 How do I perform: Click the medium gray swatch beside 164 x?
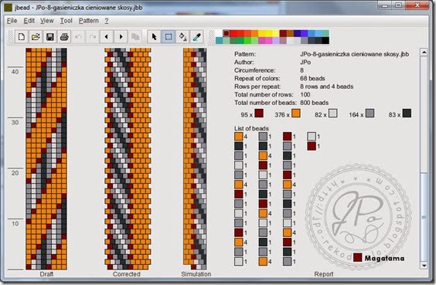370,114
